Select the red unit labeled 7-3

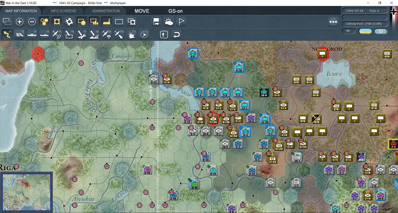click(x=393, y=144)
